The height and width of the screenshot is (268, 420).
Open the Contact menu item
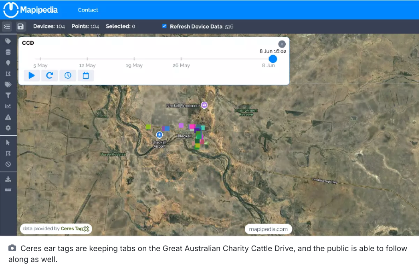[x=88, y=10]
